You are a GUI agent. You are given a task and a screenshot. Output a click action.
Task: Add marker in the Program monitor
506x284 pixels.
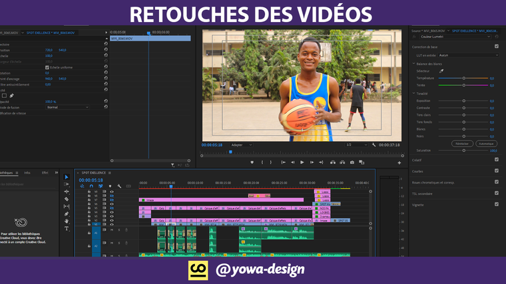(252, 162)
